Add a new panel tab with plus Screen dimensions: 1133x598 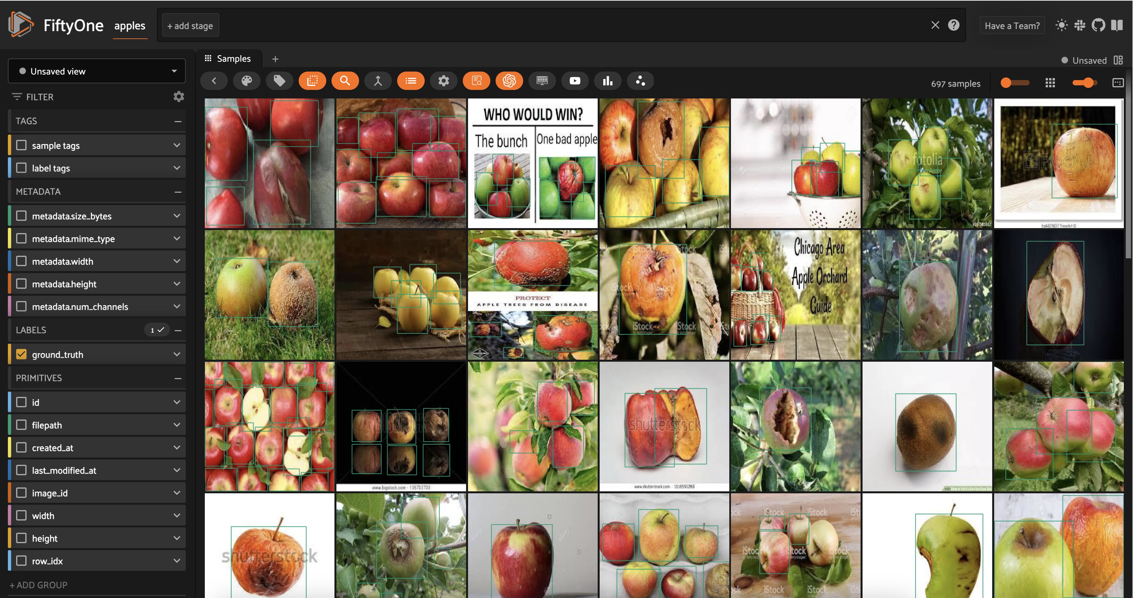pyautogui.click(x=275, y=59)
